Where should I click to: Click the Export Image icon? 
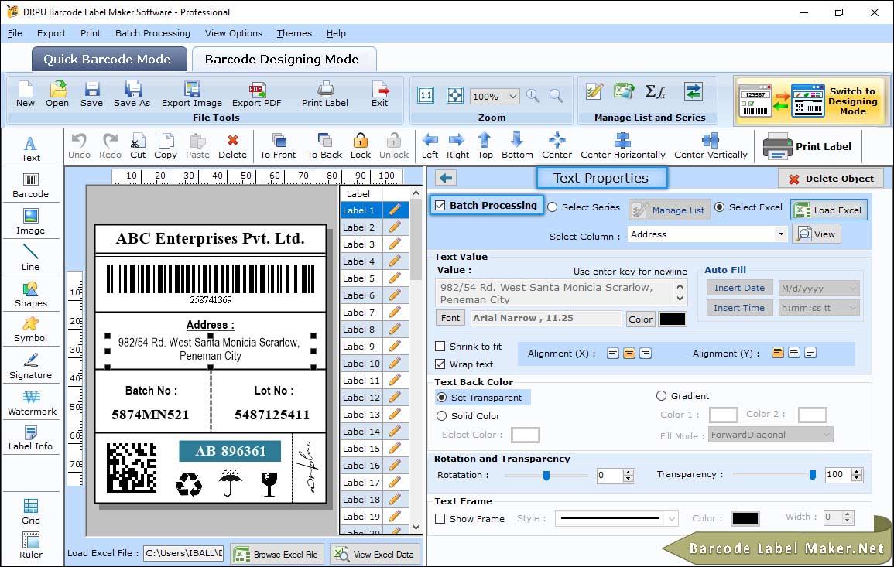(192, 94)
